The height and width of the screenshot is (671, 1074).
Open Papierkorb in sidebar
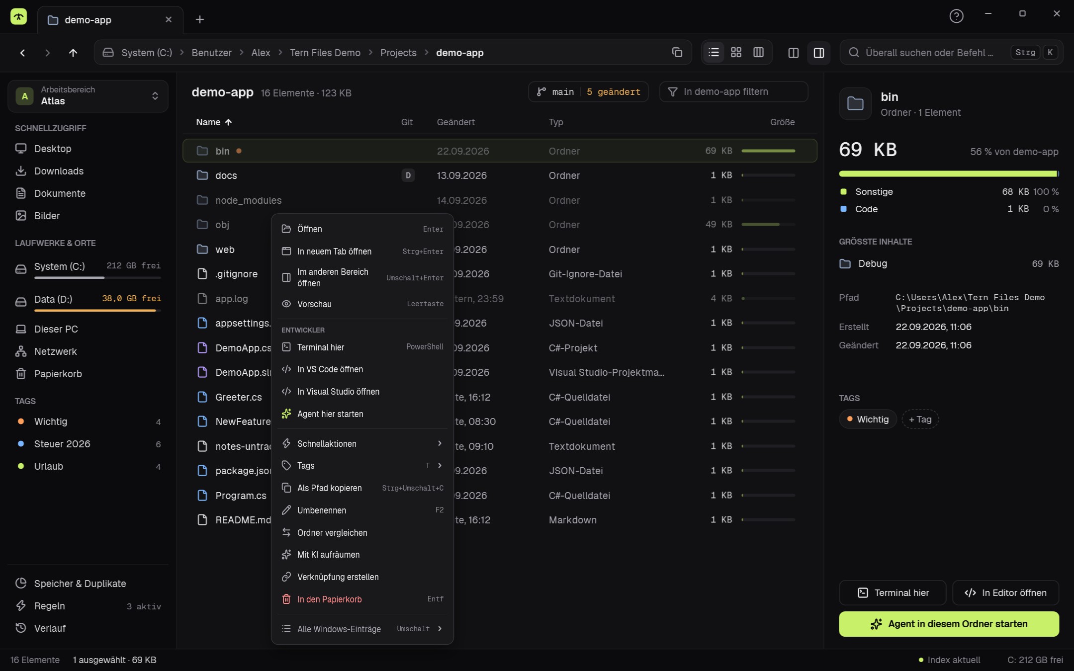click(88, 374)
